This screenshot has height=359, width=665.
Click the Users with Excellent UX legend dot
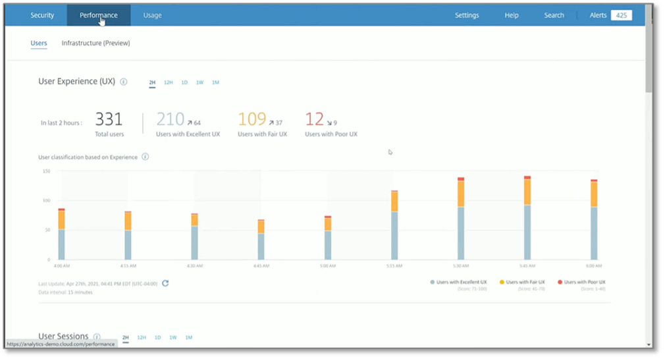433,282
